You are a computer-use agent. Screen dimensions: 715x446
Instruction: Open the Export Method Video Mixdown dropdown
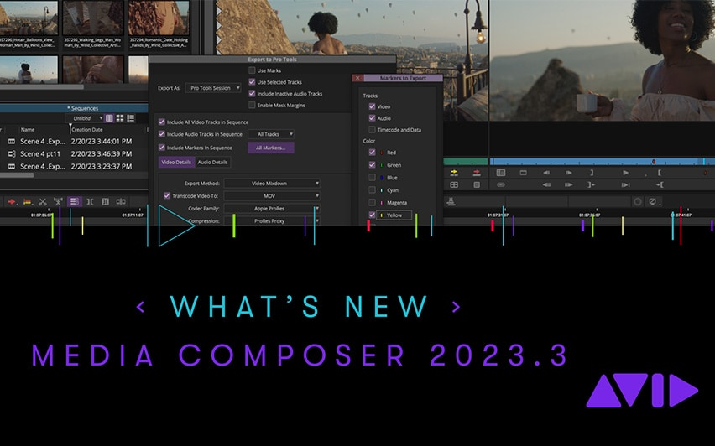(272, 183)
